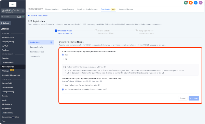Open the Regulatory Bundle/Address tab
The height and width of the screenshot is (124, 205).
[87, 9]
